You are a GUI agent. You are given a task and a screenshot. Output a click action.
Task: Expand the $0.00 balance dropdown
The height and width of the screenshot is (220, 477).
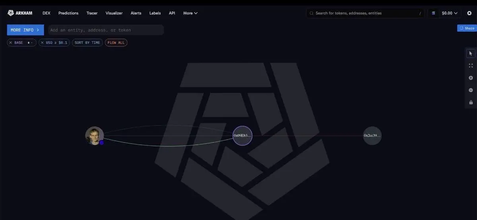(450, 13)
